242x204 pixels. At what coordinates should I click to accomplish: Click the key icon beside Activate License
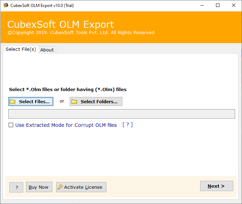pos(60,187)
